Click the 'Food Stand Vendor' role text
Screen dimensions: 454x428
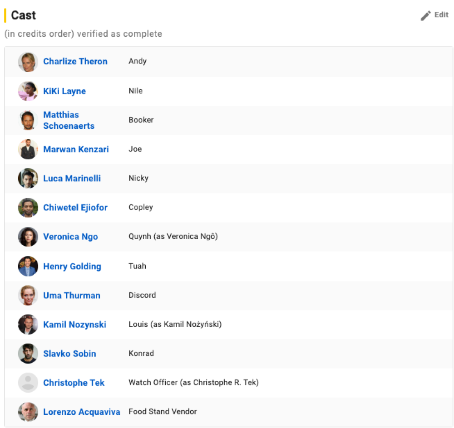point(163,411)
